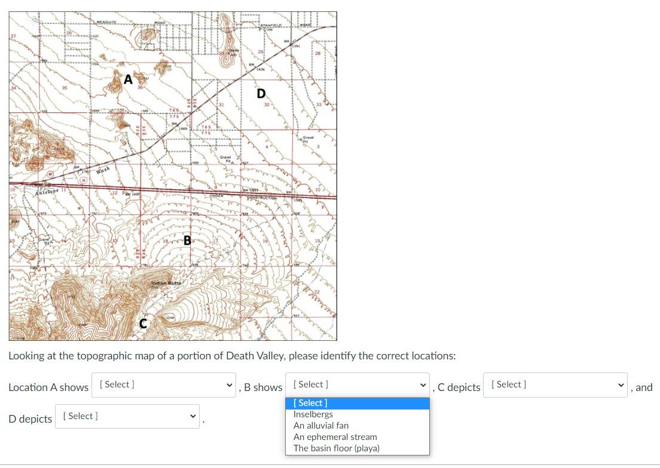The width and height of the screenshot is (660, 468).
Task: Click the question prompt about Death Valley
Action: pyautogui.click(x=232, y=356)
